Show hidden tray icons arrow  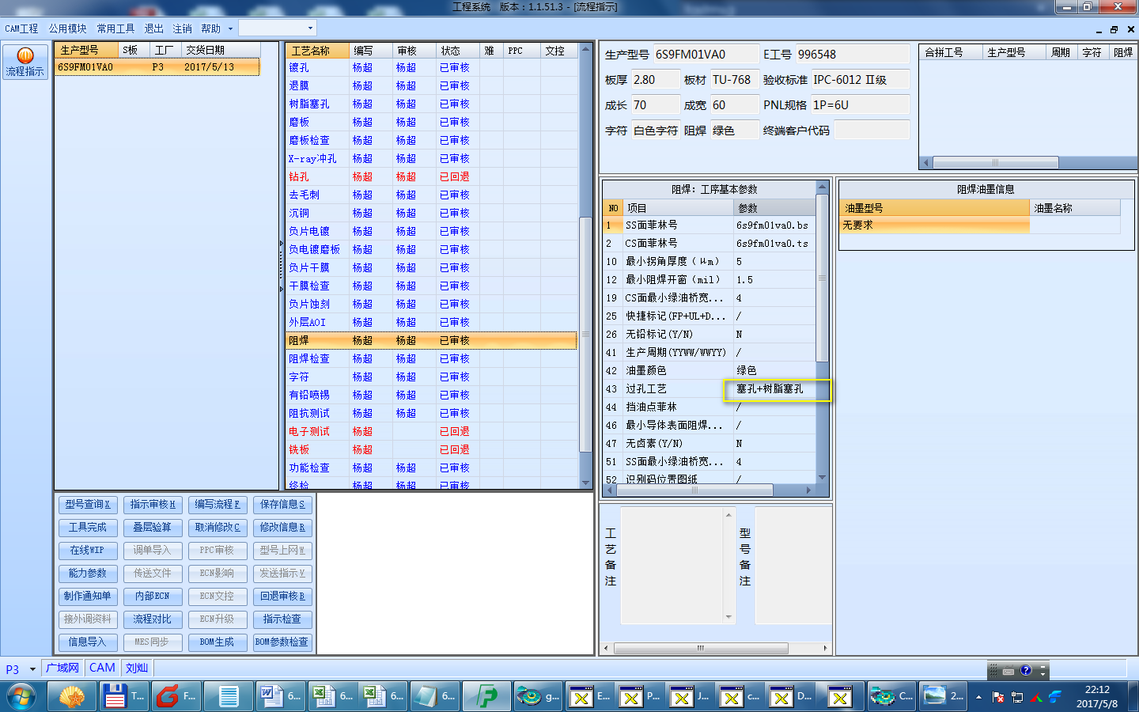(x=978, y=697)
